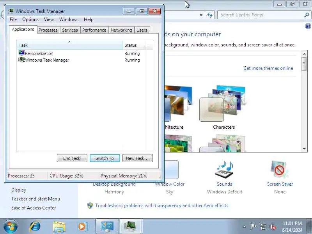Screen dimensions: 312x234
Task: Select the Architecture theme thumbnail
Action: click(x=178, y=103)
